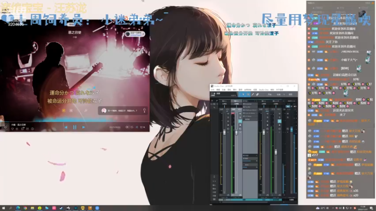Click the orange lyrics poster icon below lyrics
The height and width of the screenshot is (211, 376).
[64, 110]
